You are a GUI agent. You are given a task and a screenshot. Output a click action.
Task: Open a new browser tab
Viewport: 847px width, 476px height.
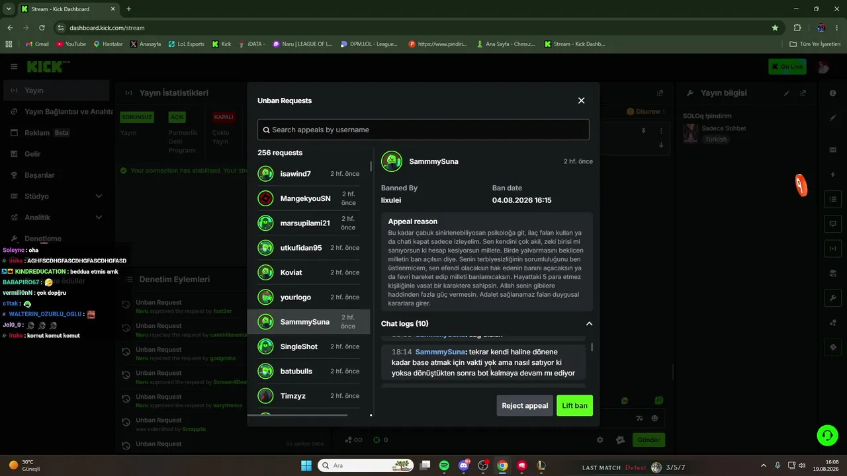128,9
